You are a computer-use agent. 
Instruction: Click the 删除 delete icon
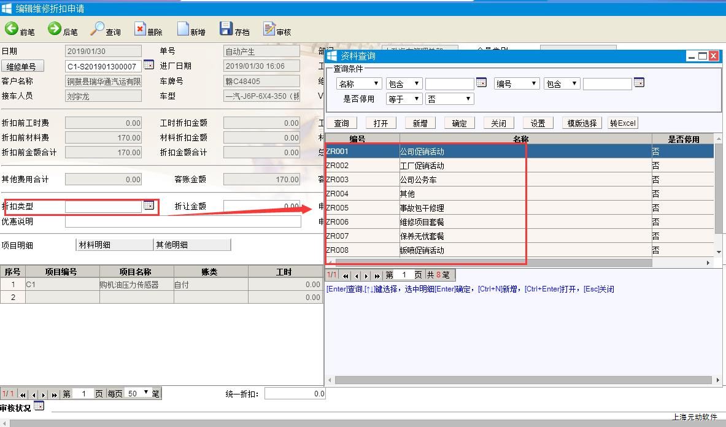pos(141,29)
